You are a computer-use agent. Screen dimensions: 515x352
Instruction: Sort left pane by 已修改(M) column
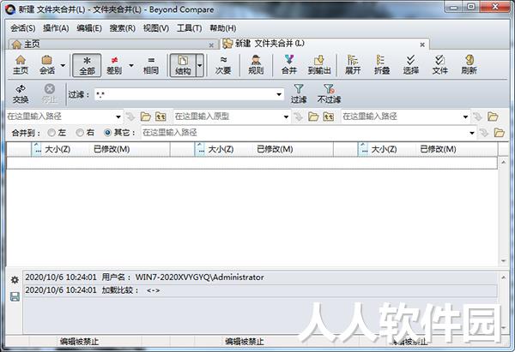(112, 150)
